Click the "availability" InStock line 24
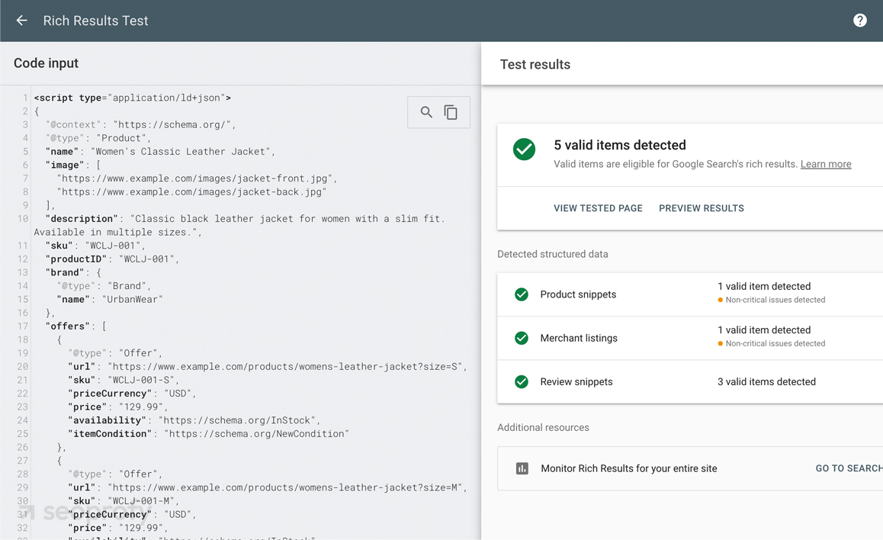883x540 pixels. pyautogui.click(x=194, y=420)
